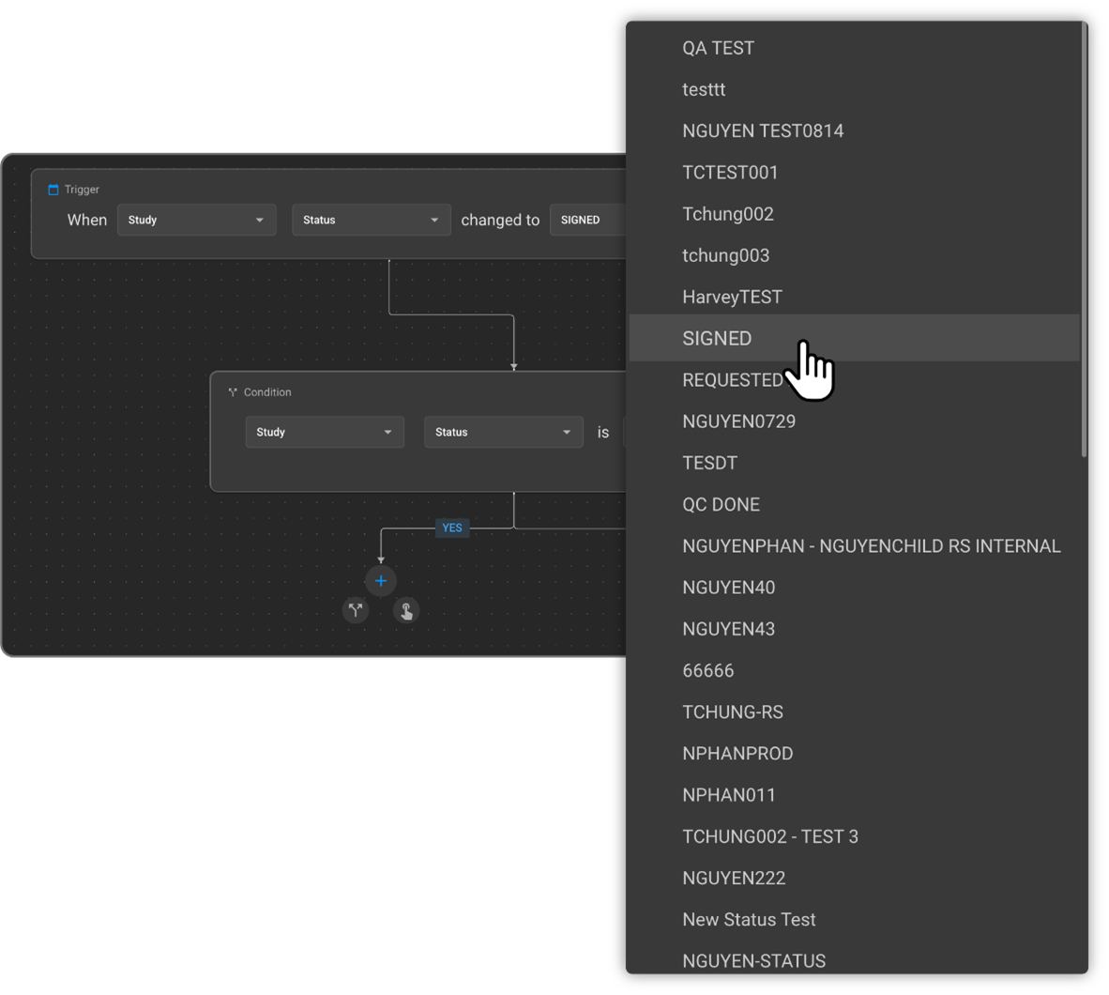
Task: Click the YES branch label
Action: pyautogui.click(x=452, y=528)
